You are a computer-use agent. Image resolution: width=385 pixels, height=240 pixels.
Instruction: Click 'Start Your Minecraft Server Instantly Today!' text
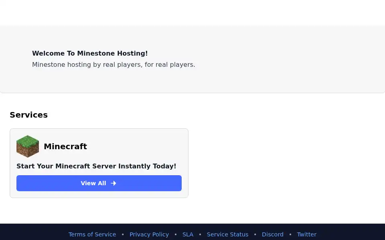click(x=96, y=166)
